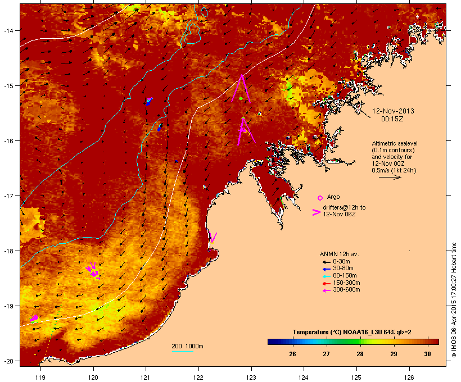Image resolution: width=461 pixels, height=382 pixels.
Task: Click the '0-30m' depth label
Action: coord(341,262)
